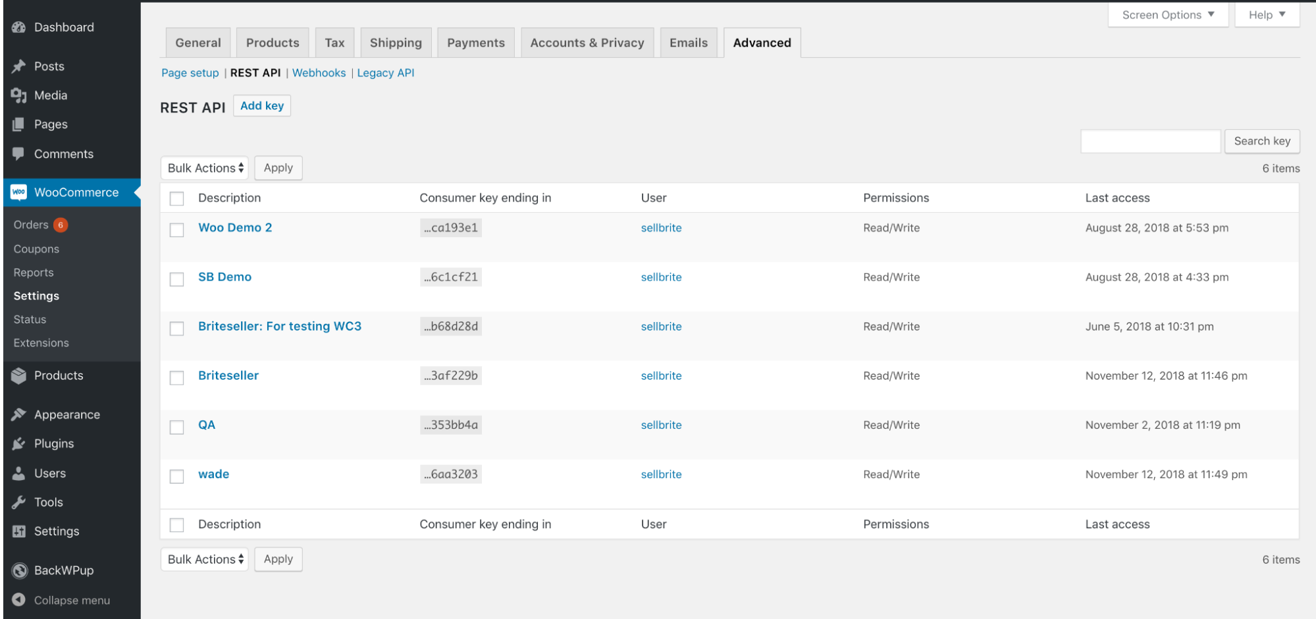
Task: Switch to the Tax tab
Action: pyautogui.click(x=334, y=43)
